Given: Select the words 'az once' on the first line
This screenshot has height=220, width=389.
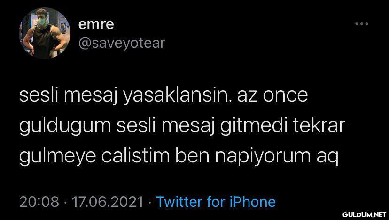Looking at the screenshot, I should pos(272,97).
